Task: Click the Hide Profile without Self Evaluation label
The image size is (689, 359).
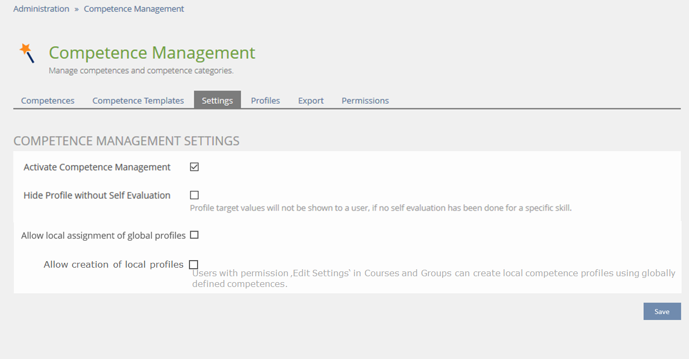Action: coord(97,195)
